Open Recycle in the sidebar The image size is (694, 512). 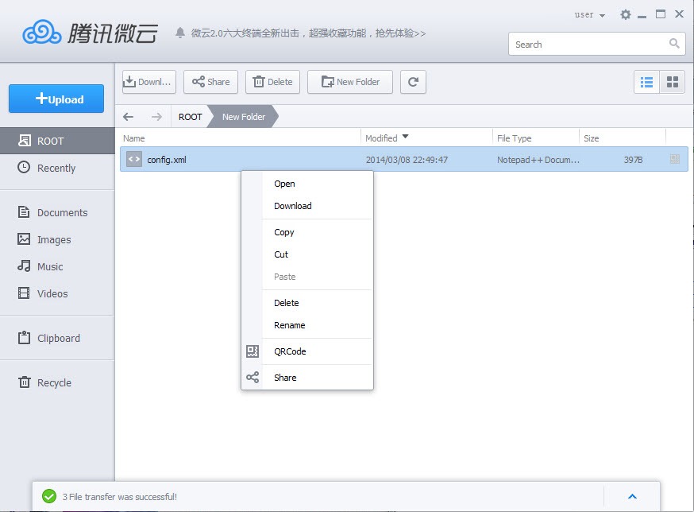57,382
